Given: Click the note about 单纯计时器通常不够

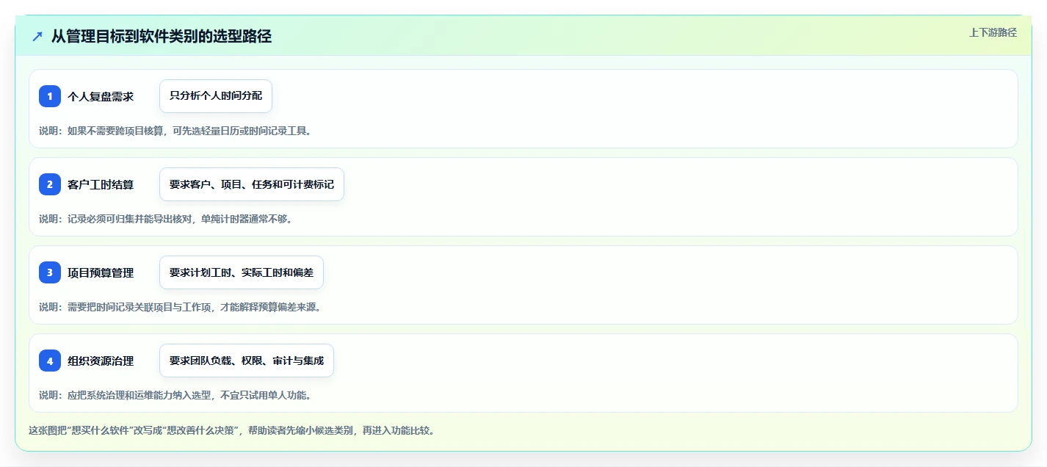Looking at the screenshot, I should [x=165, y=219].
